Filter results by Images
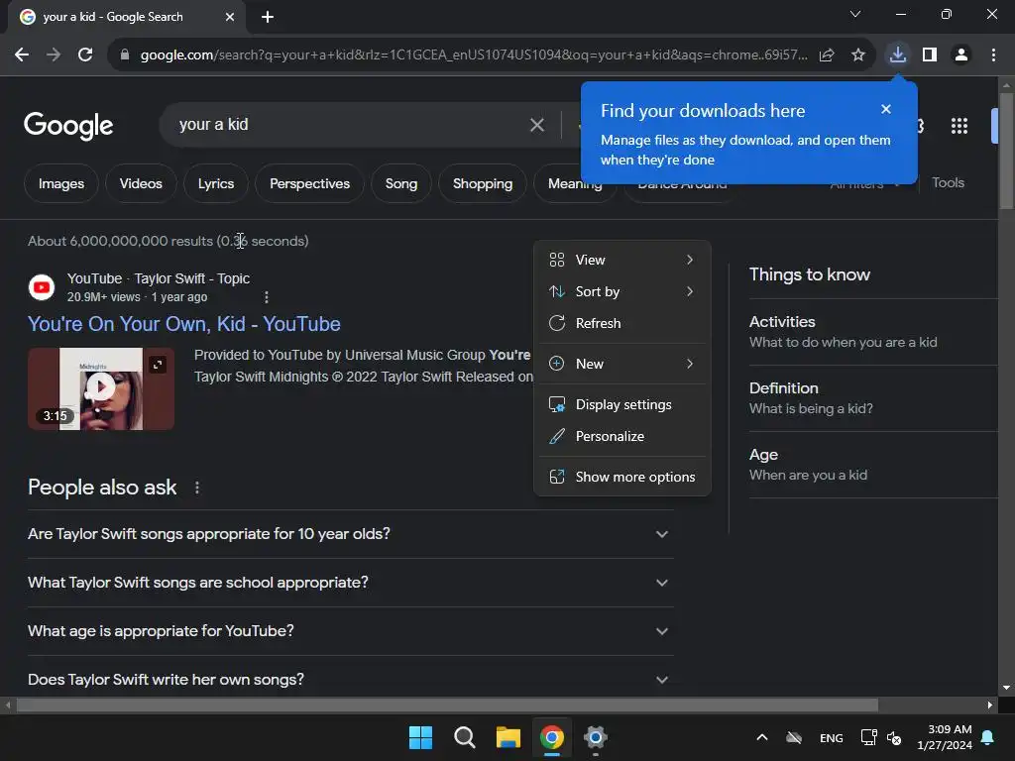This screenshot has height=761, width=1015. click(61, 183)
